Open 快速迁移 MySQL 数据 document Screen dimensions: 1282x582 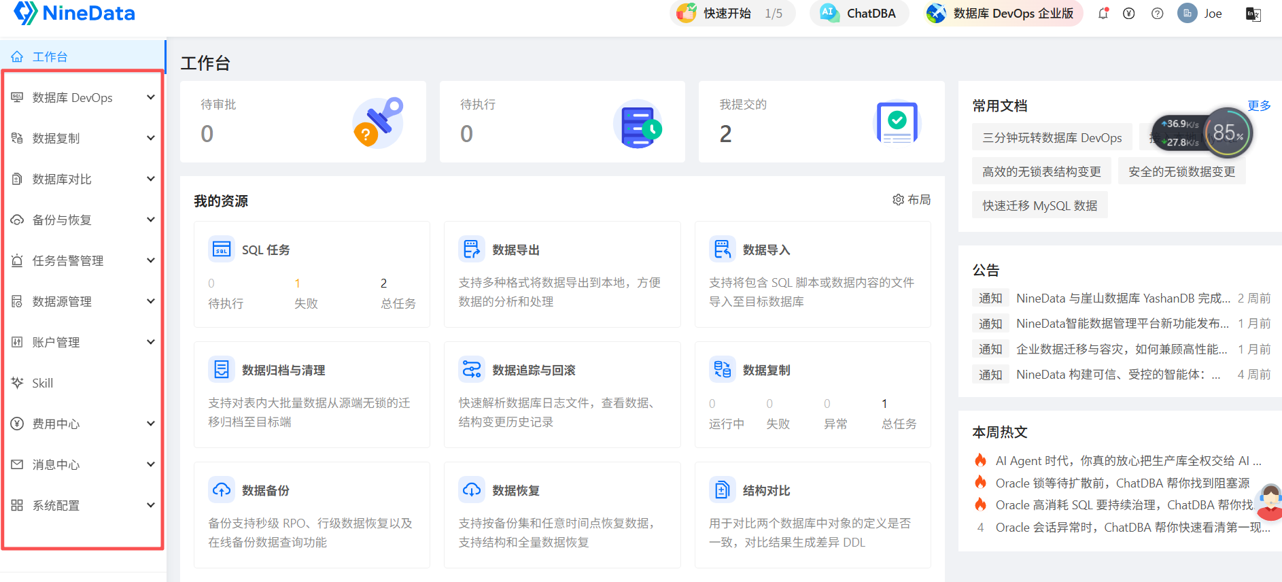[x=1040, y=205]
